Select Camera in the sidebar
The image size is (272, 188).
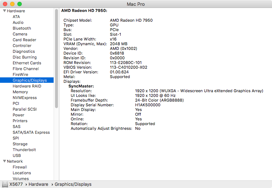[x=20, y=34]
